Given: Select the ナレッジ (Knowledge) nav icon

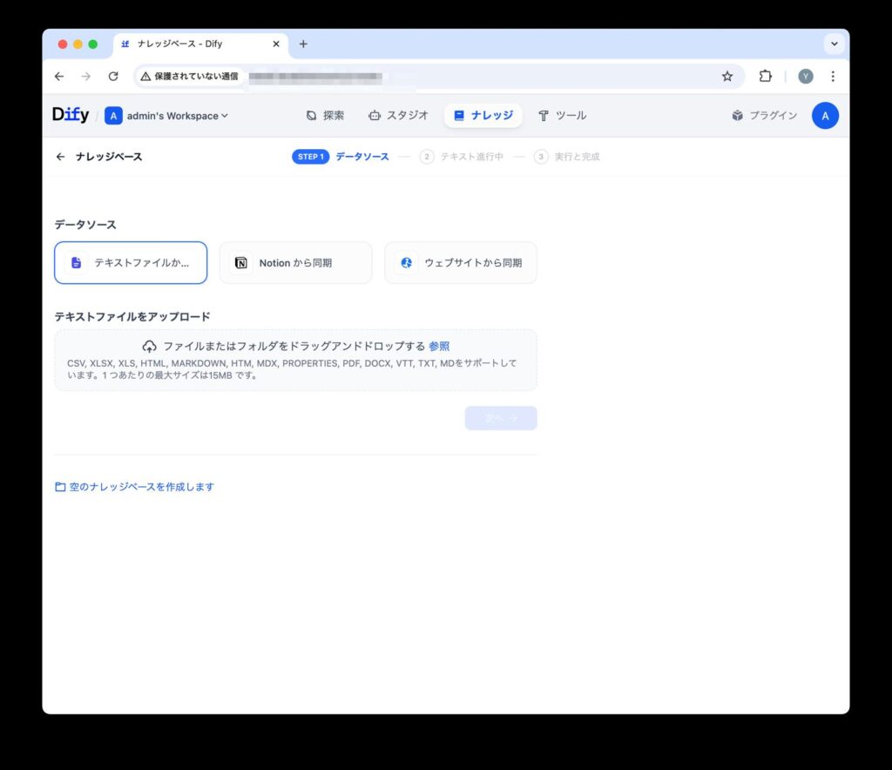Looking at the screenshot, I should click(x=458, y=114).
